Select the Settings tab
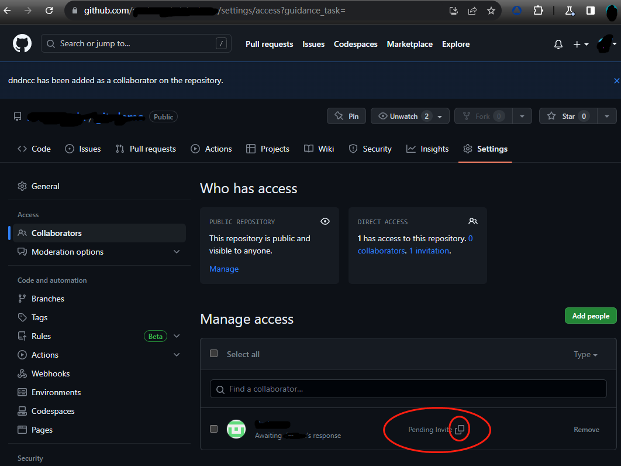 pyautogui.click(x=485, y=149)
